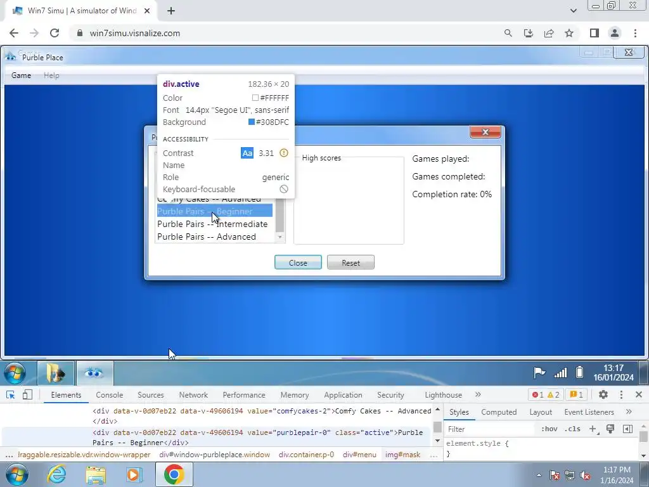Reload the win7simu page
The height and width of the screenshot is (487, 649).
pos(55,33)
